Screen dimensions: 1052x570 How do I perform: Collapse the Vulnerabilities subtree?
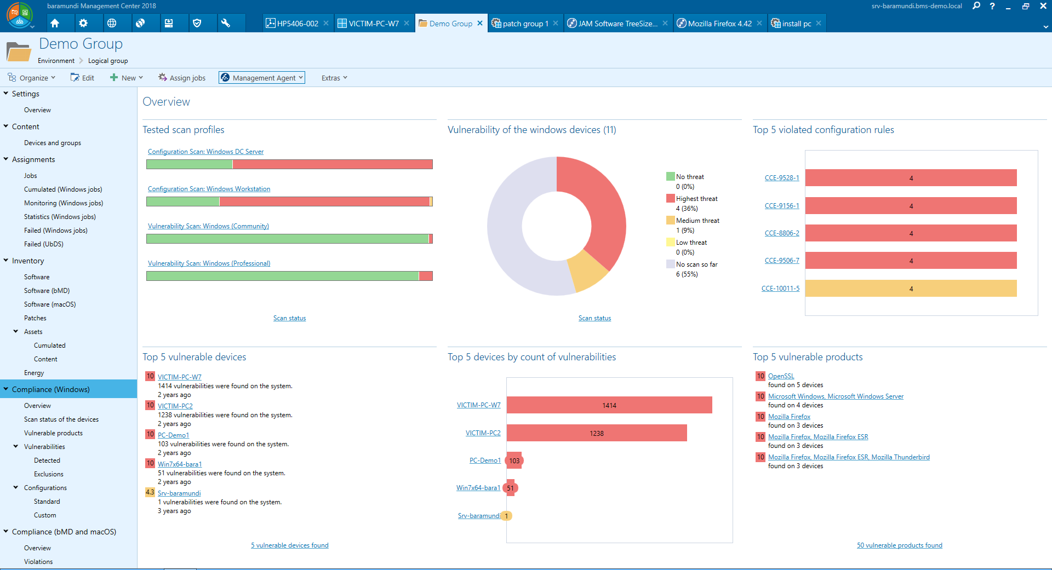click(16, 446)
